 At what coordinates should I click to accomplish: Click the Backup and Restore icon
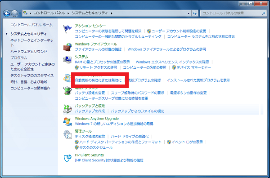click(x=67, y=109)
